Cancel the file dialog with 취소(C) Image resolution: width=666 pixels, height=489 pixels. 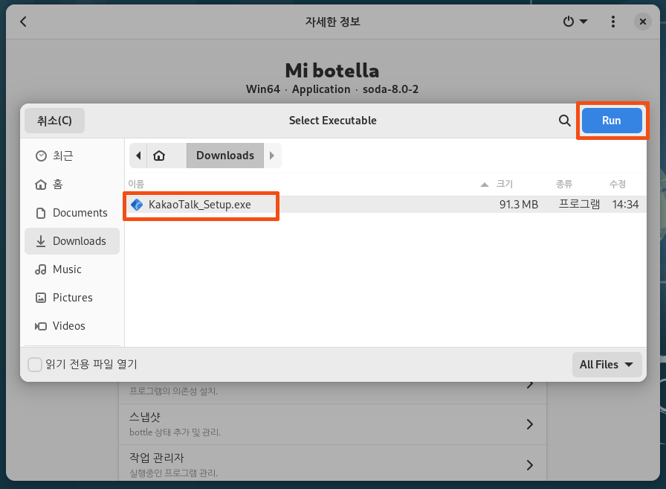[54, 121]
